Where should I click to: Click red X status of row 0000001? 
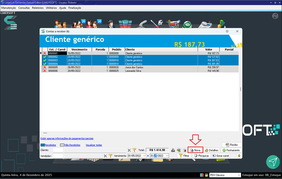click(45, 53)
